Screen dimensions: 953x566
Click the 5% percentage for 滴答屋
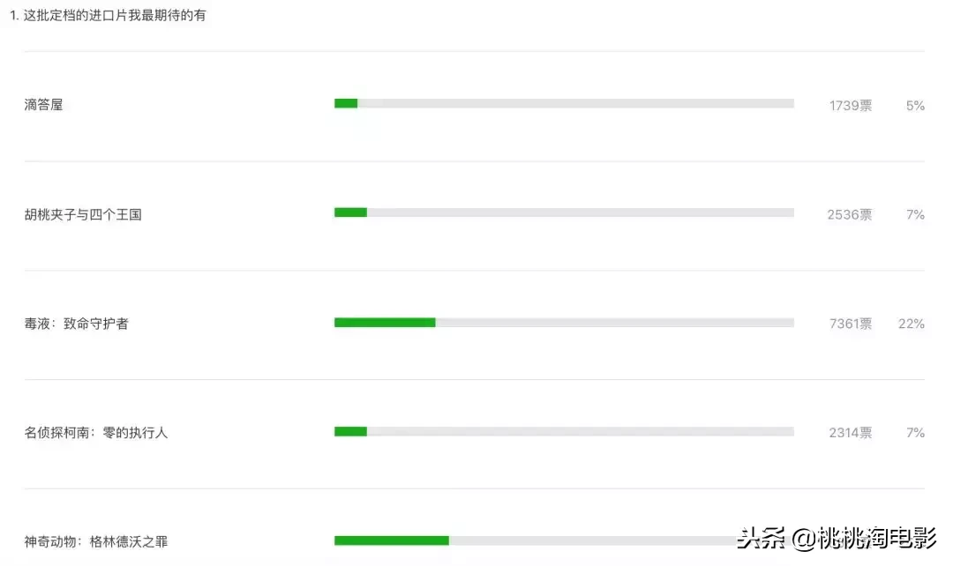(x=915, y=106)
